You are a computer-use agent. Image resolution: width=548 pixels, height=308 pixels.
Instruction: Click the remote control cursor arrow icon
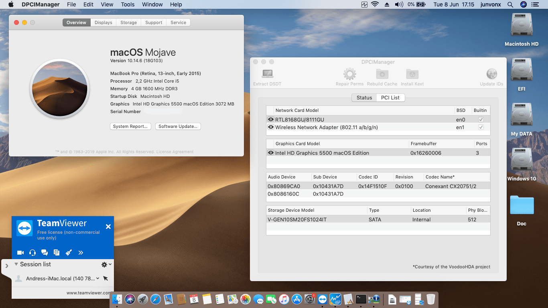[106, 278]
